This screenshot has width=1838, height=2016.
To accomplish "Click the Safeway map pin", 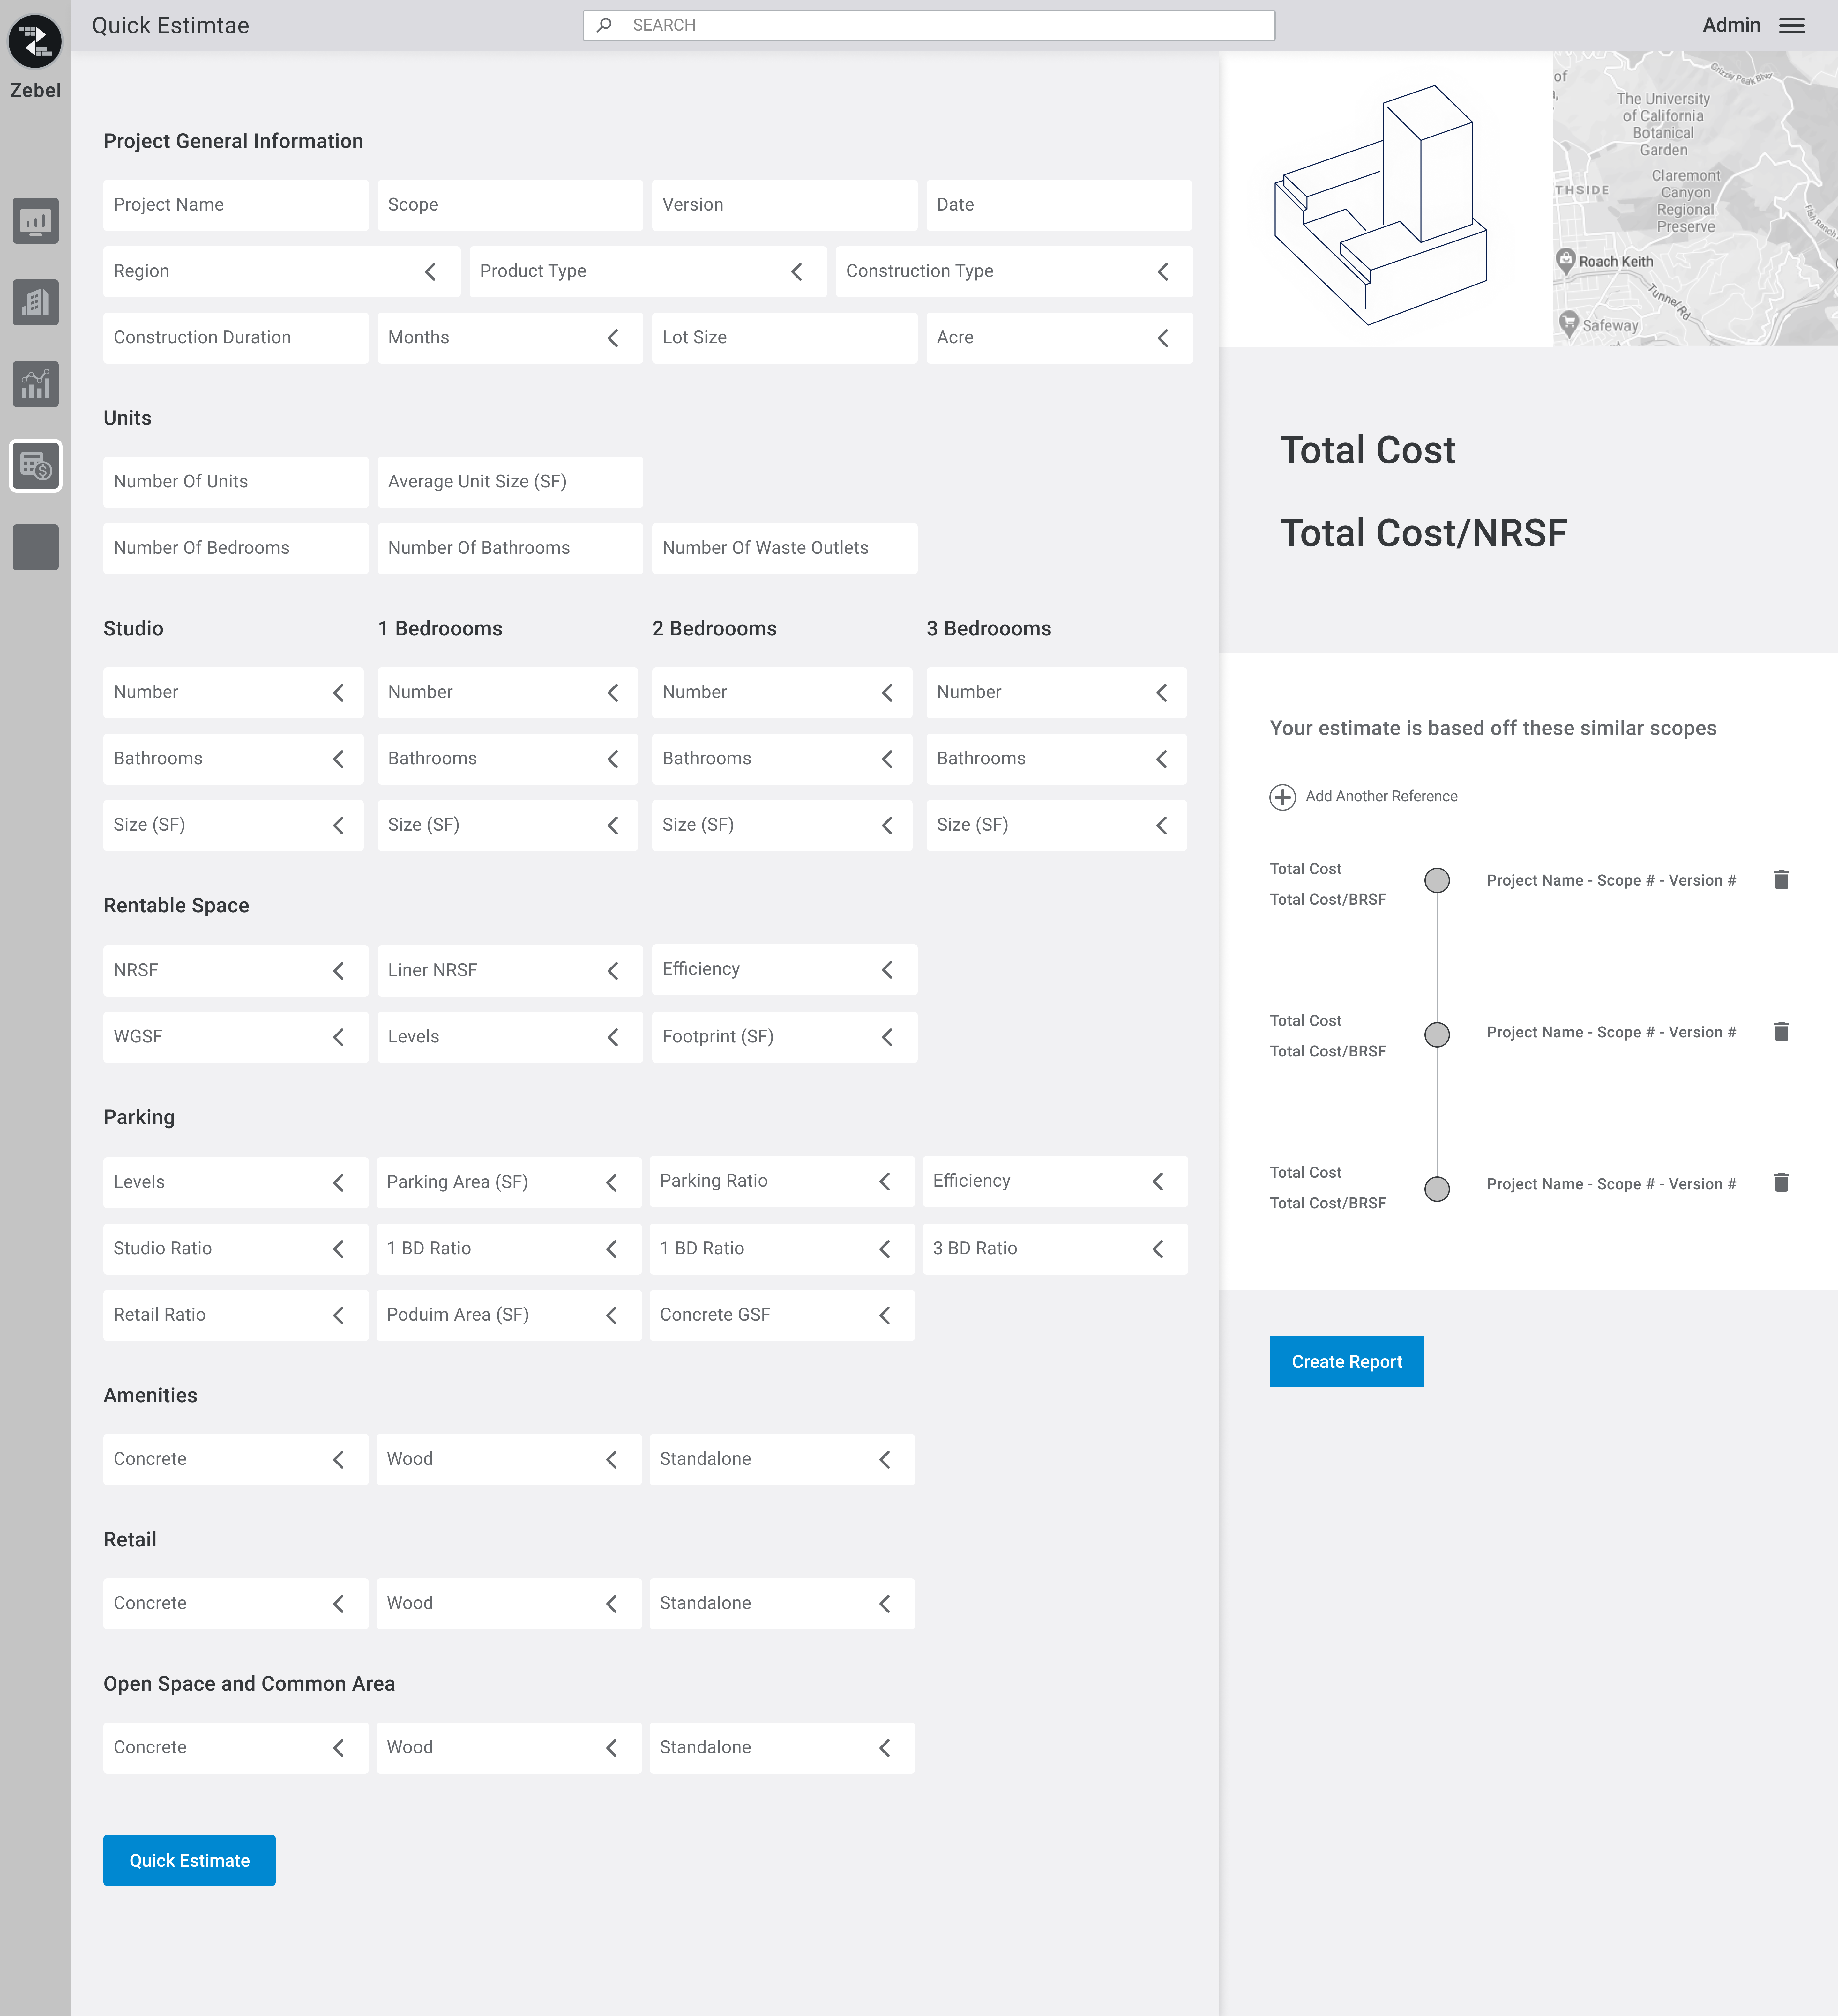I will pyautogui.click(x=1569, y=323).
